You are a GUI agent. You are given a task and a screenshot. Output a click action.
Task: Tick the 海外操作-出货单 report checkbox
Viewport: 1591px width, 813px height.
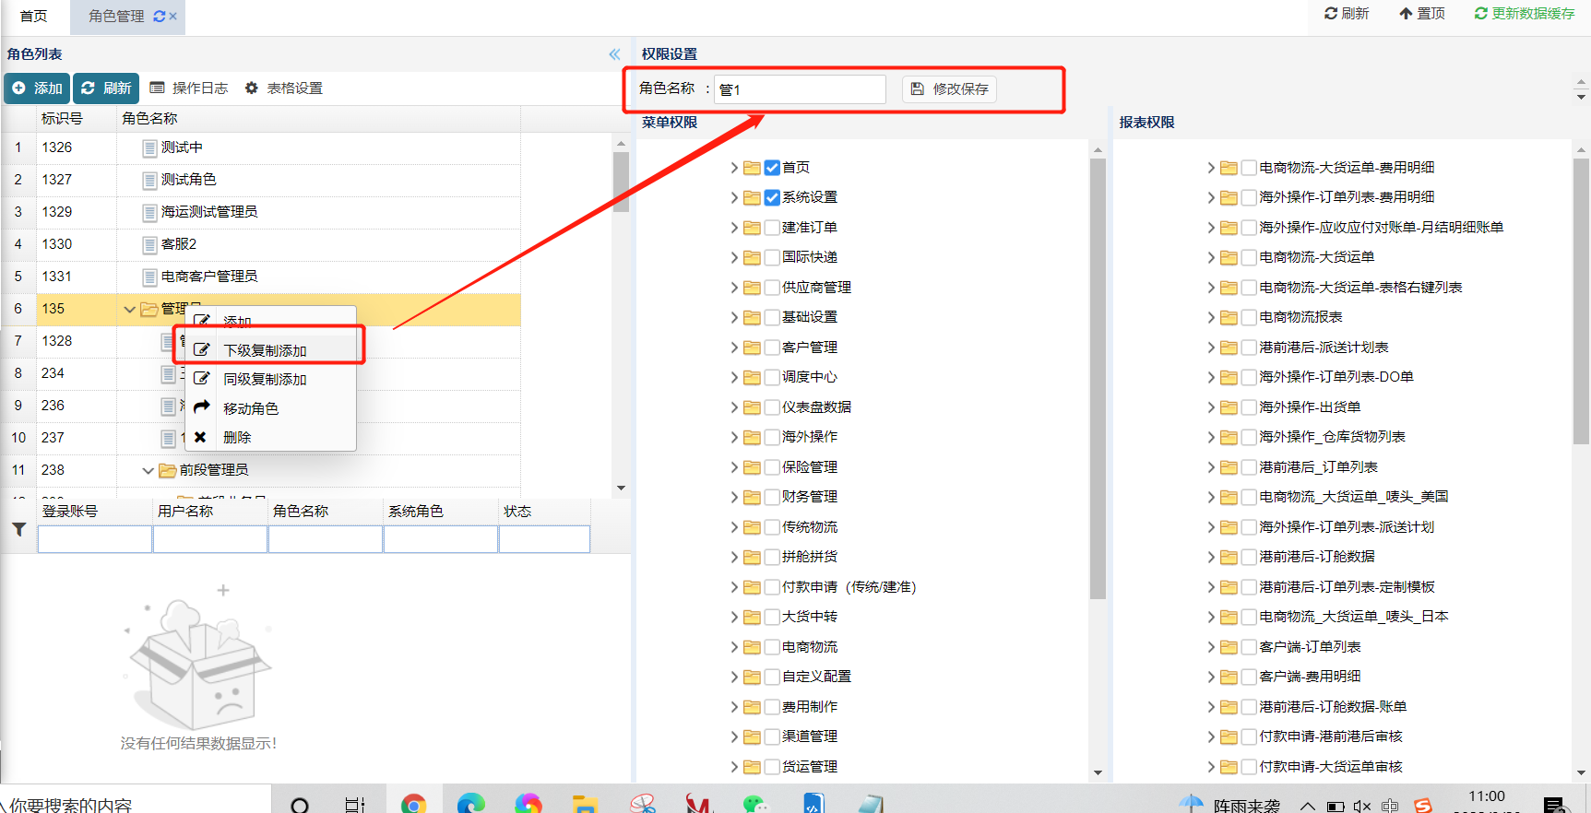(x=1249, y=407)
